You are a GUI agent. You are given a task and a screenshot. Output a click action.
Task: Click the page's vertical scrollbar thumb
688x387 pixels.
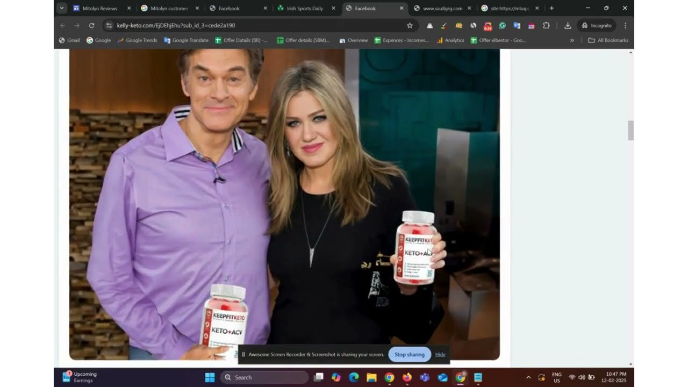pos(631,131)
